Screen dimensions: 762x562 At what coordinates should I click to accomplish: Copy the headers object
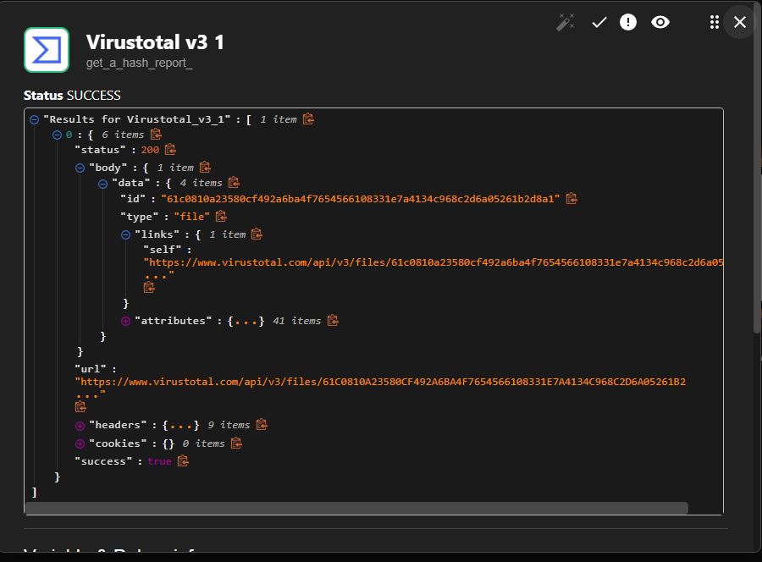[x=262, y=425]
